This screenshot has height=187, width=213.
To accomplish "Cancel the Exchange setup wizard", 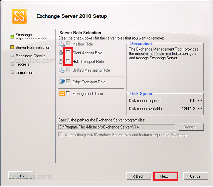I will tap(196, 176).
